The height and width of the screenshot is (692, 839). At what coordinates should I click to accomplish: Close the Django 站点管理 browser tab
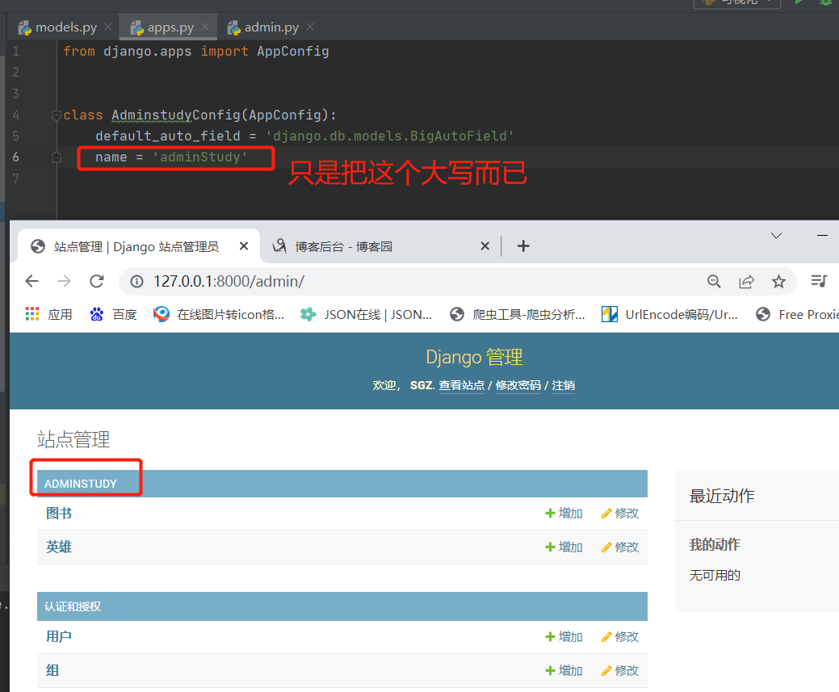pyautogui.click(x=243, y=246)
